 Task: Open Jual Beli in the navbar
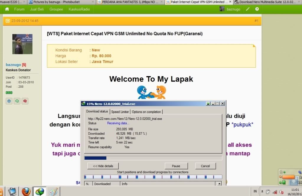click(x=37, y=9)
